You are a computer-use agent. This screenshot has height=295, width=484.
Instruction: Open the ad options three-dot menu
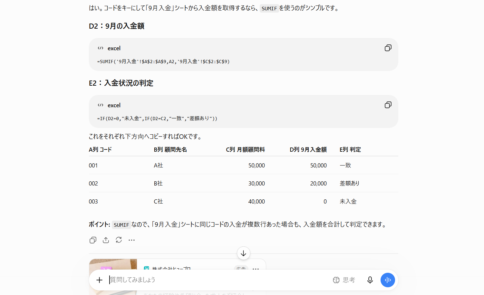pos(256,269)
